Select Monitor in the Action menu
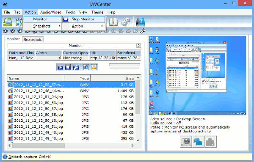The width and height of the screenshot is (254, 162). (x=42, y=19)
